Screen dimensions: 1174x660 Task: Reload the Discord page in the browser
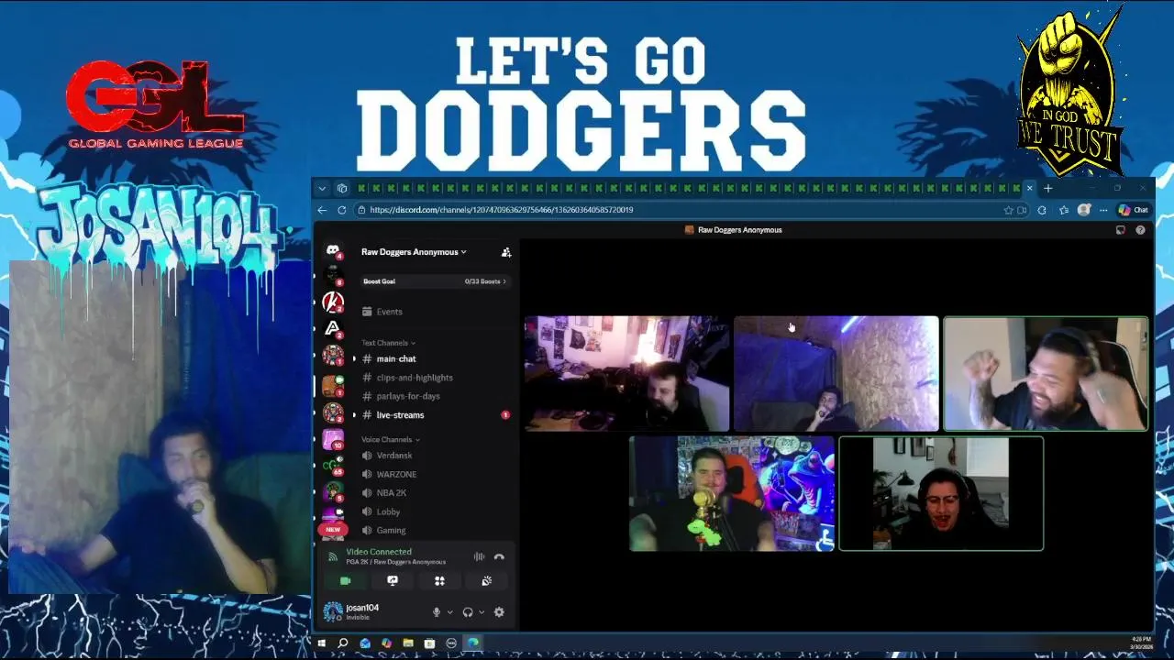click(342, 210)
